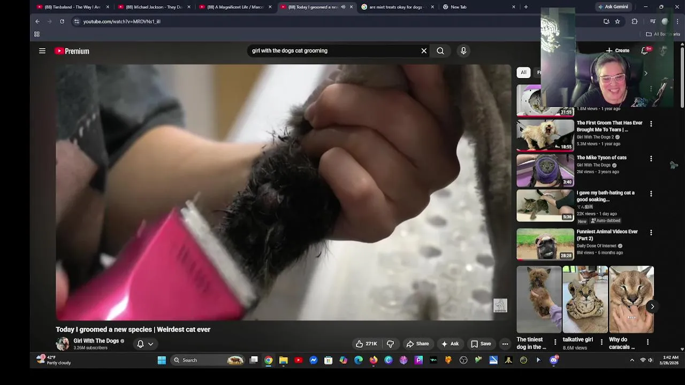Clear the search text with X

(424, 51)
